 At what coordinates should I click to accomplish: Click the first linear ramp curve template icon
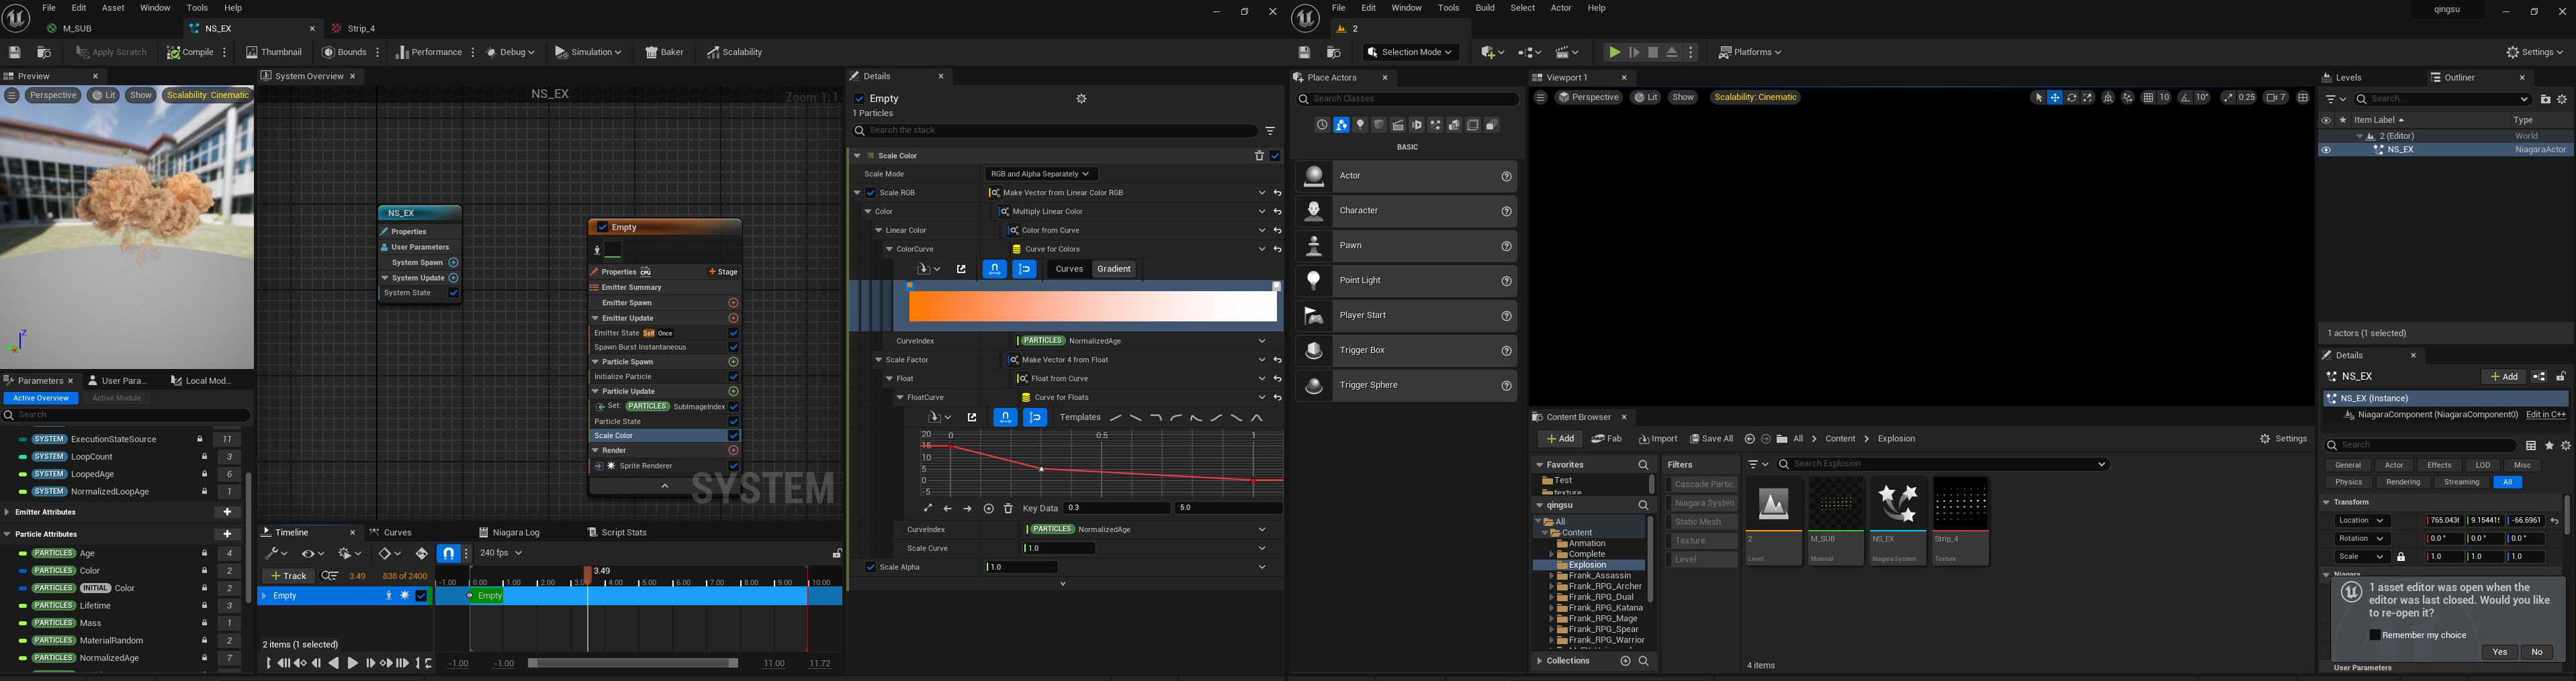point(1115,417)
